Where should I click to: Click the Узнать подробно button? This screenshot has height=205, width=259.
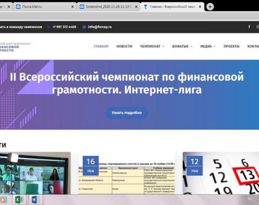tap(127, 113)
